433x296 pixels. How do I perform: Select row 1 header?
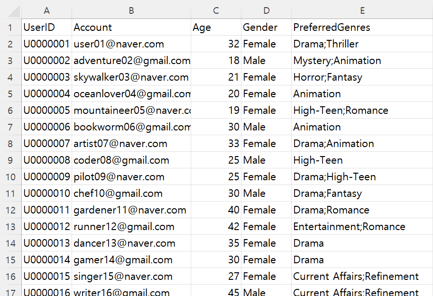10,28
